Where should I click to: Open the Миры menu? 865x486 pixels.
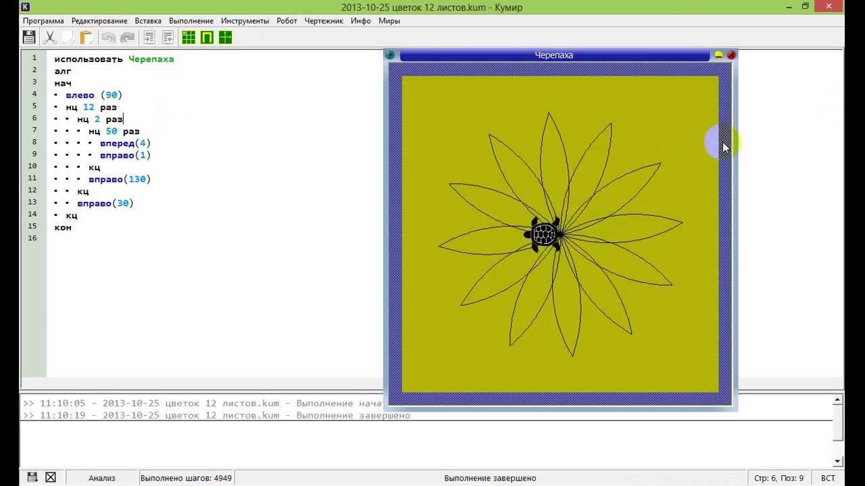pyautogui.click(x=389, y=21)
